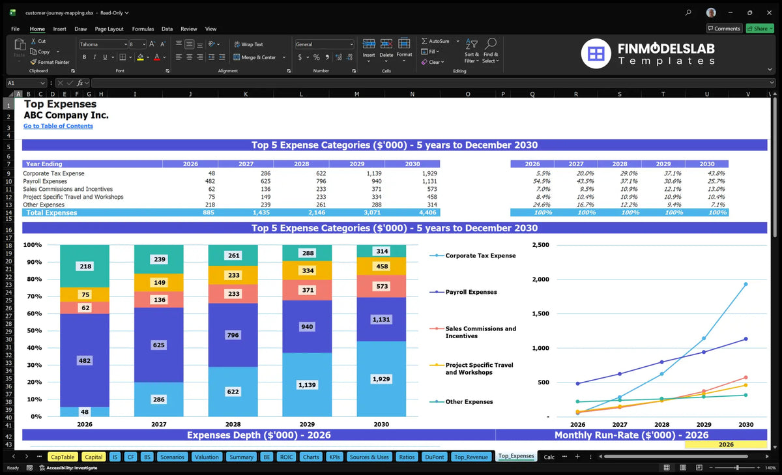Open the fill color dropdown arrow
782x475 pixels.
pyautogui.click(x=149, y=57)
